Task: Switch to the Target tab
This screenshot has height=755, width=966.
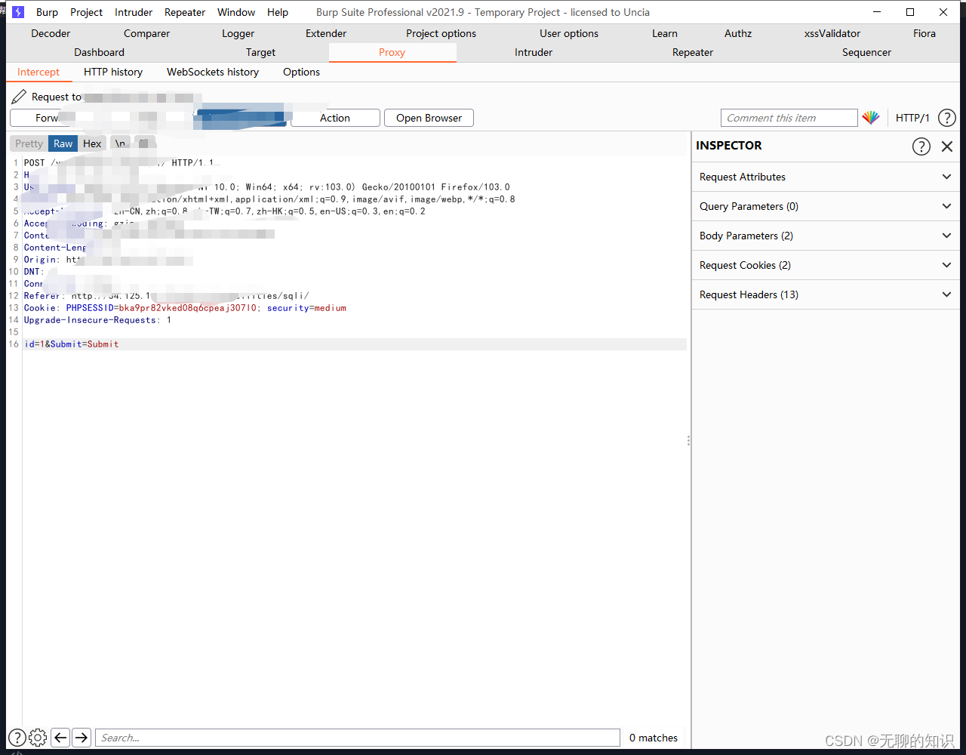Action: (261, 52)
